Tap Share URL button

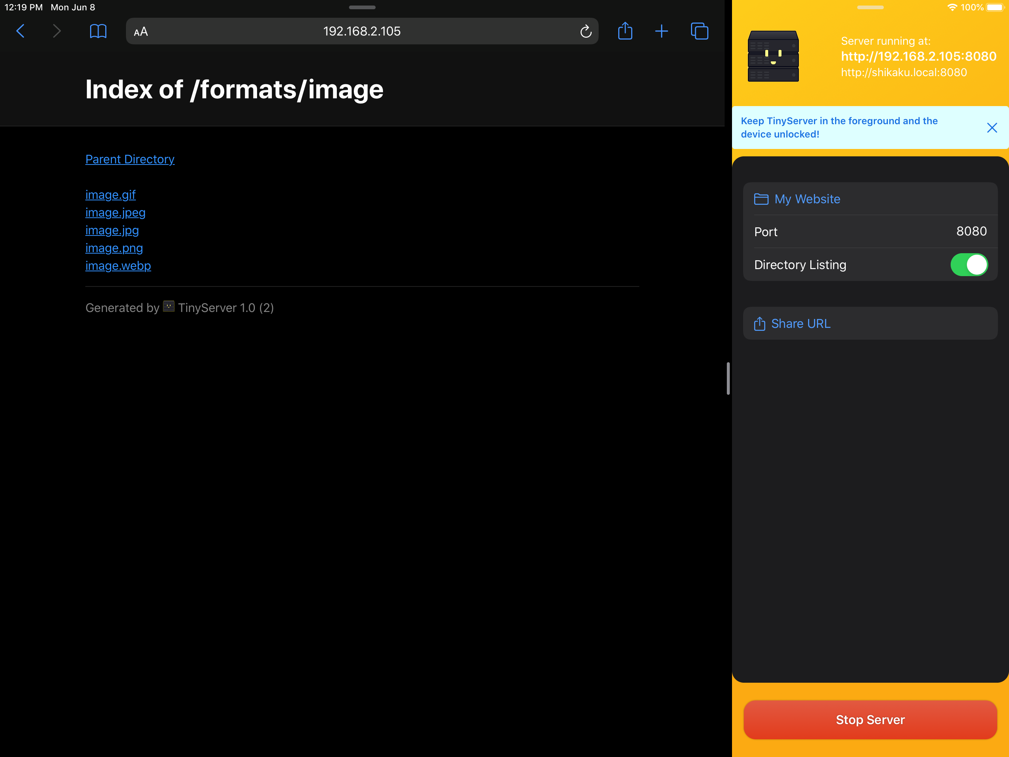point(800,323)
